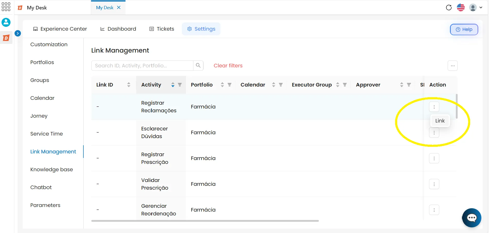Click the magnifier search button
This screenshot has width=489, height=233.
(198, 66)
